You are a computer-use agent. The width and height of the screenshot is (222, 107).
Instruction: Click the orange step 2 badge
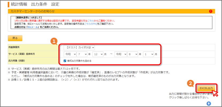point(190,84)
